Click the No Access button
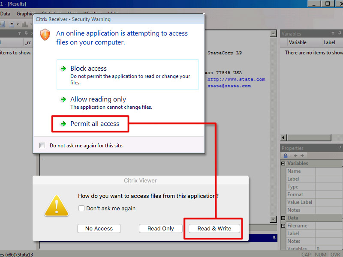The height and width of the screenshot is (257, 343). click(x=99, y=229)
